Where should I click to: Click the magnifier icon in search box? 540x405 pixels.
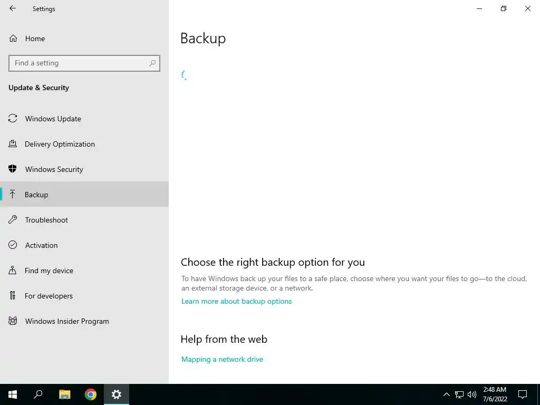pyautogui.click(x=152, y=63)
